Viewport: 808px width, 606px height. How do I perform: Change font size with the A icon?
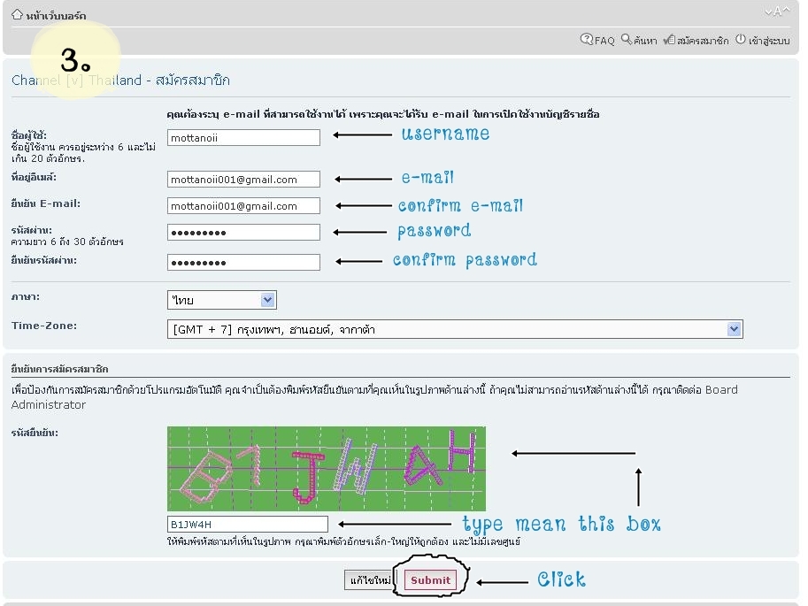tap(777, 12)
